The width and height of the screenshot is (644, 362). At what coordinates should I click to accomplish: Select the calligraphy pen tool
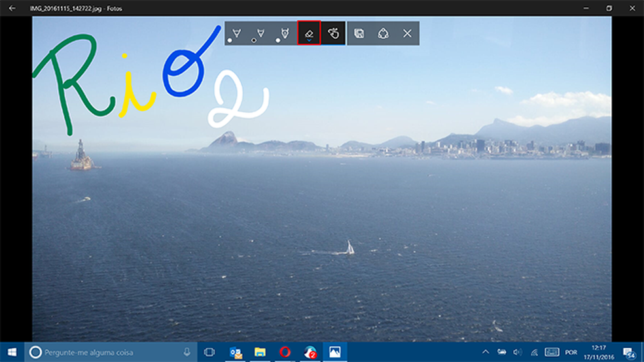[x=284, y=33]
